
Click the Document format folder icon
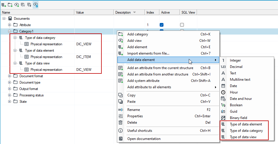click(16, 76)
